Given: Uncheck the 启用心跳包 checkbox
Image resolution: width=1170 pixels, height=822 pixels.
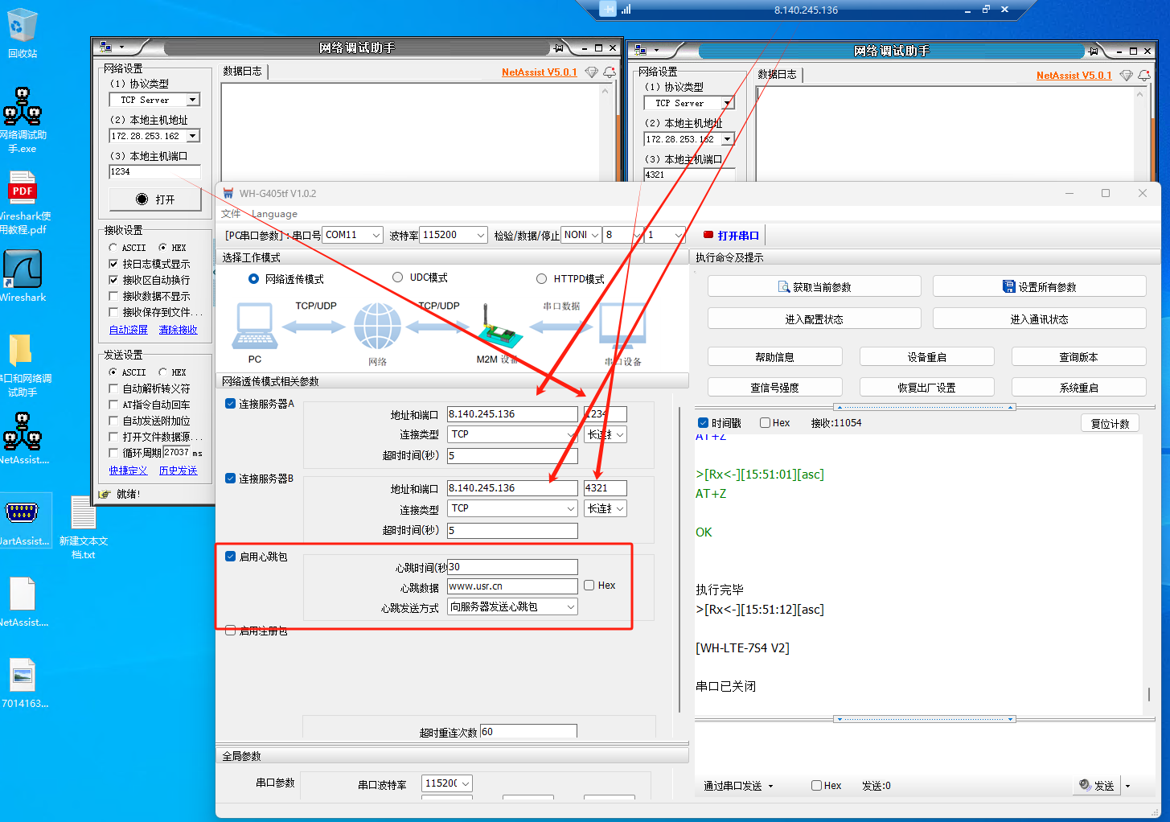Looking at the screenshot, I should tap(231, 557).
